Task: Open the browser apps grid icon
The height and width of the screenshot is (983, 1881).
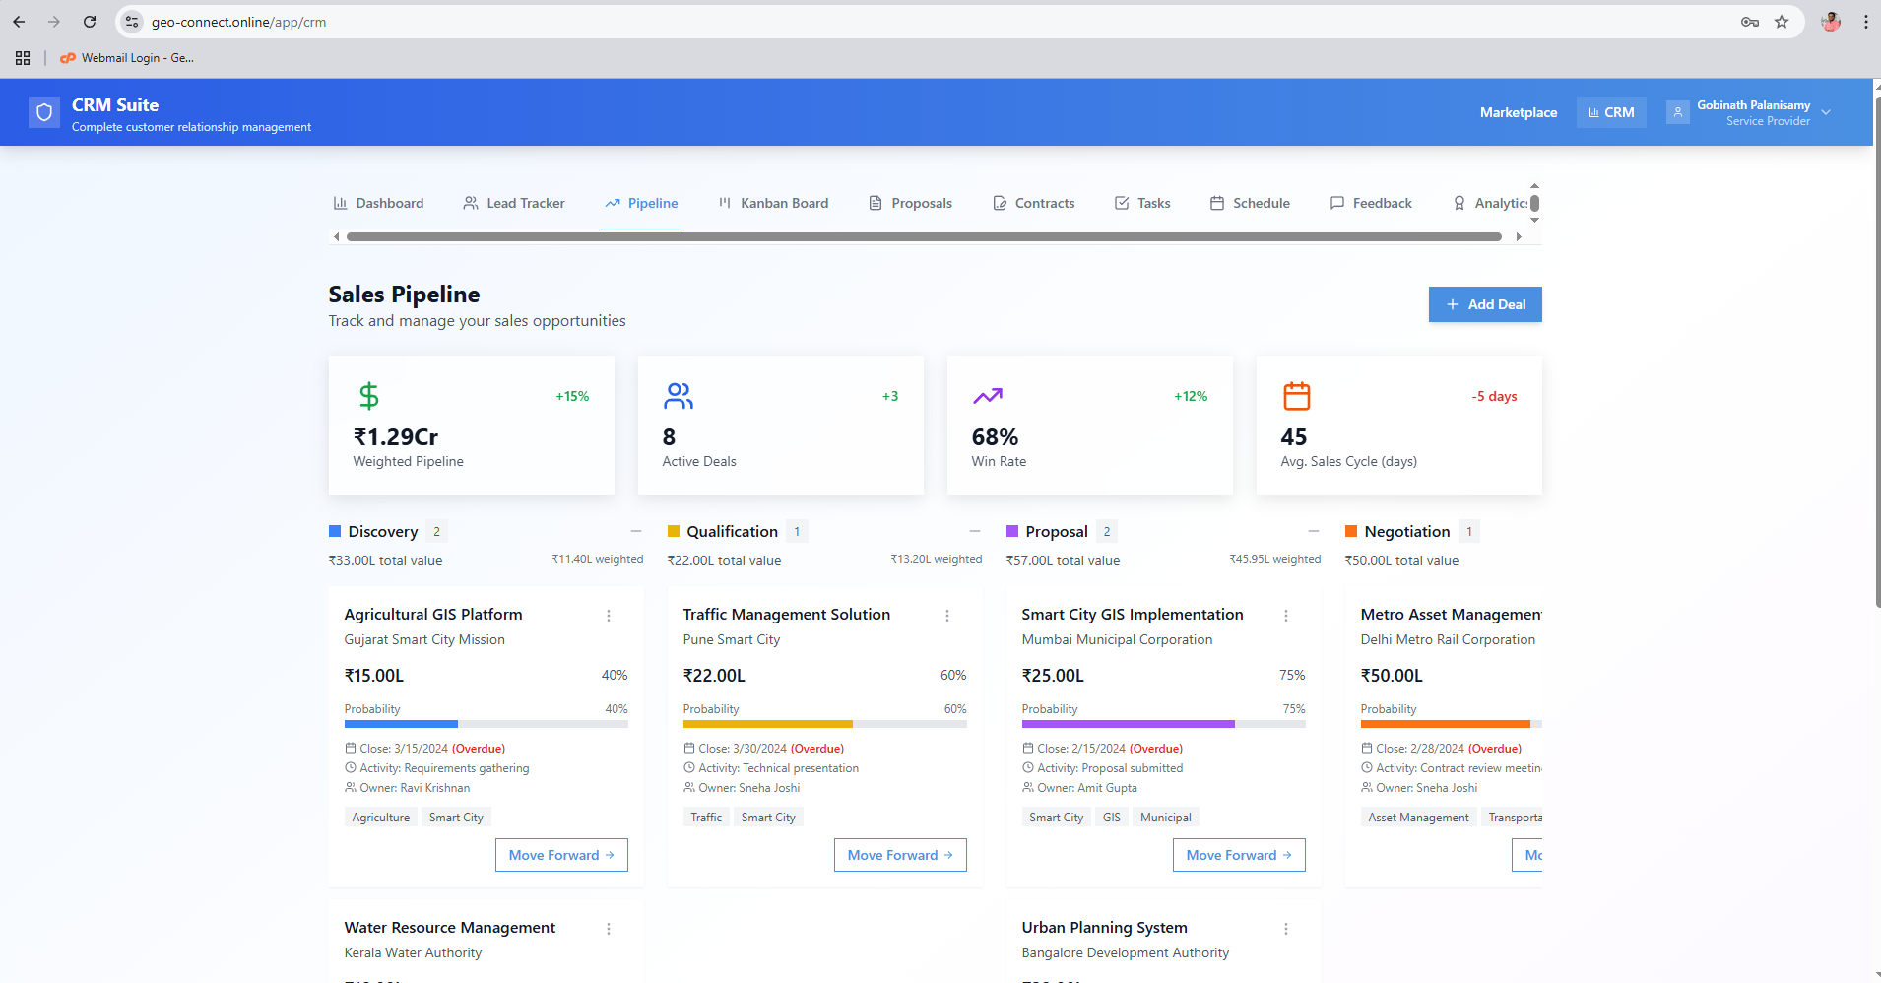Action: click(23, 58)
